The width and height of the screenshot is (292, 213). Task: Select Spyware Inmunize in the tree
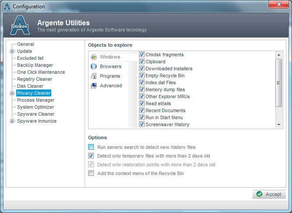37,121
